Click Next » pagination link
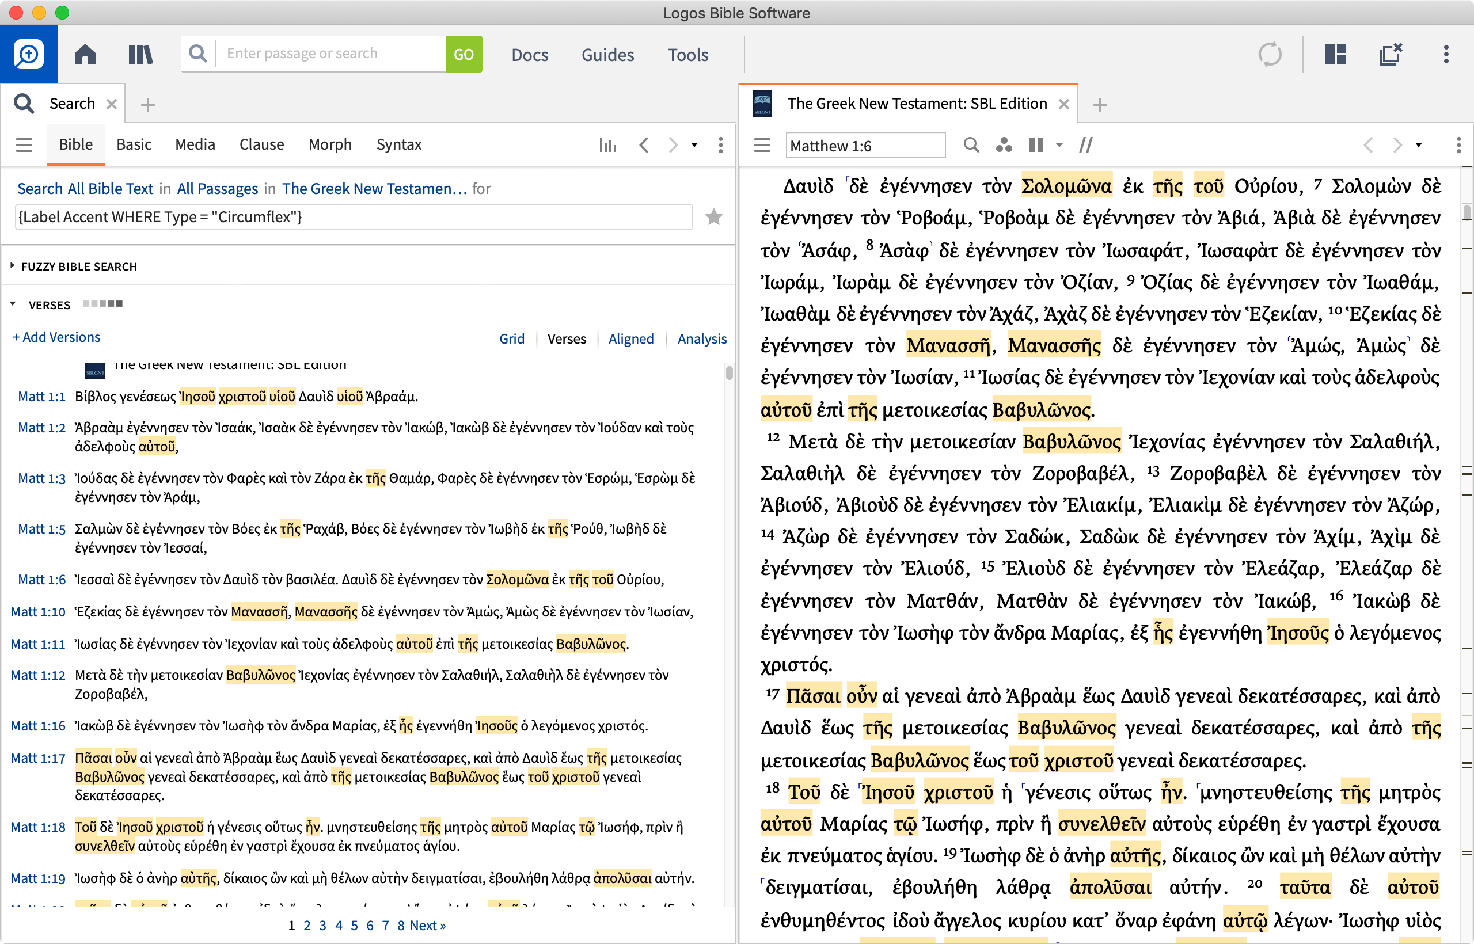Screen dimensions: 1474x944 [427, 925]
